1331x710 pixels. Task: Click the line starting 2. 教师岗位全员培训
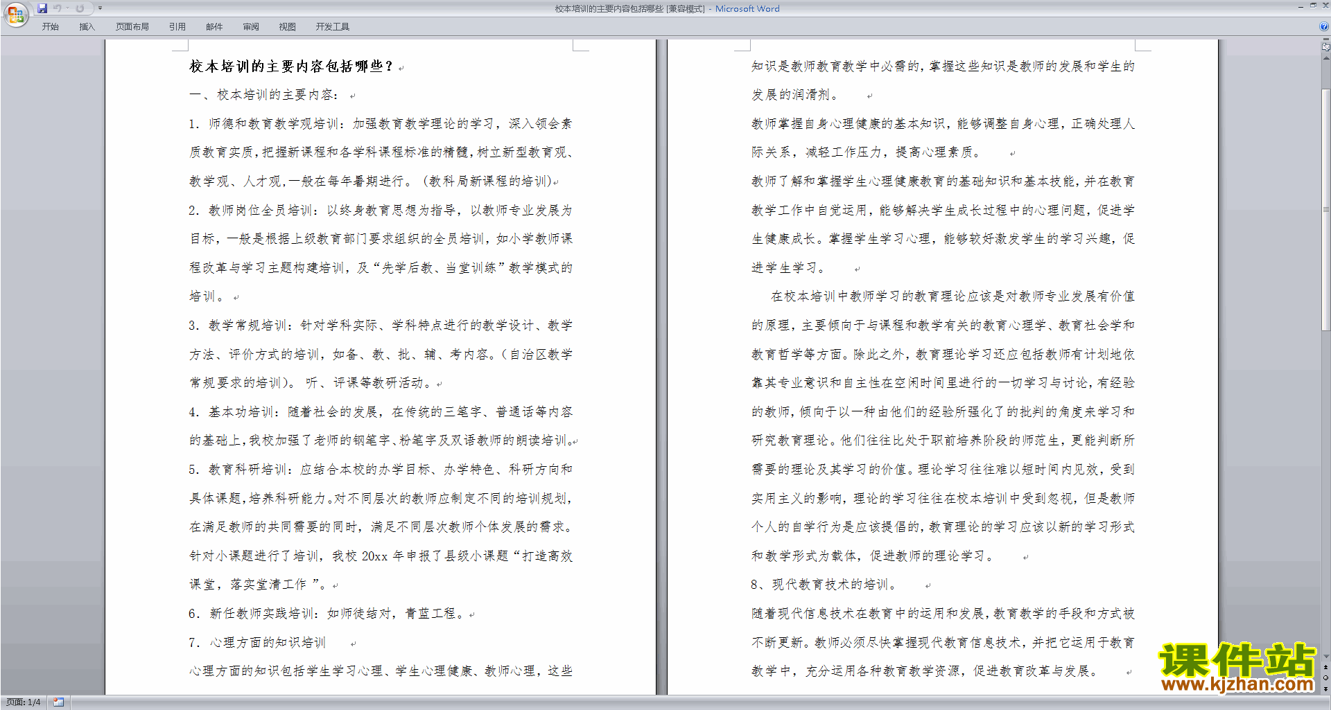coord(381,211)
